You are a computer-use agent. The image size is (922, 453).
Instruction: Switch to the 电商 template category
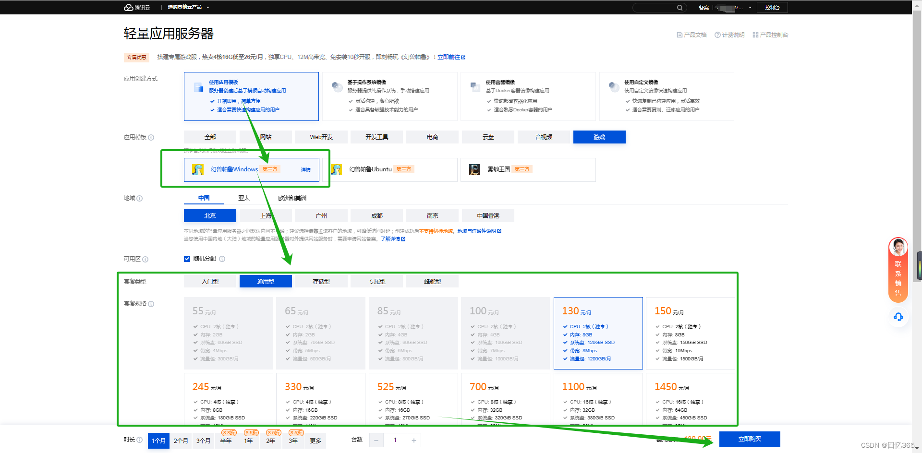click(433, 137)
